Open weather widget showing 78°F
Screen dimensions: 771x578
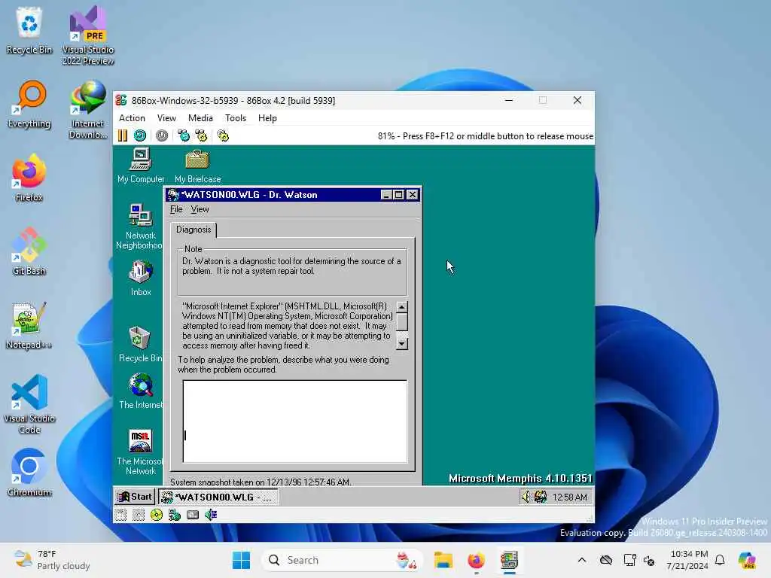(x=52, y=560)
